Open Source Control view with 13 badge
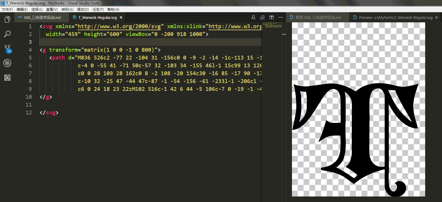This screenshot has height=202, width=442. (x=8, y=48)
